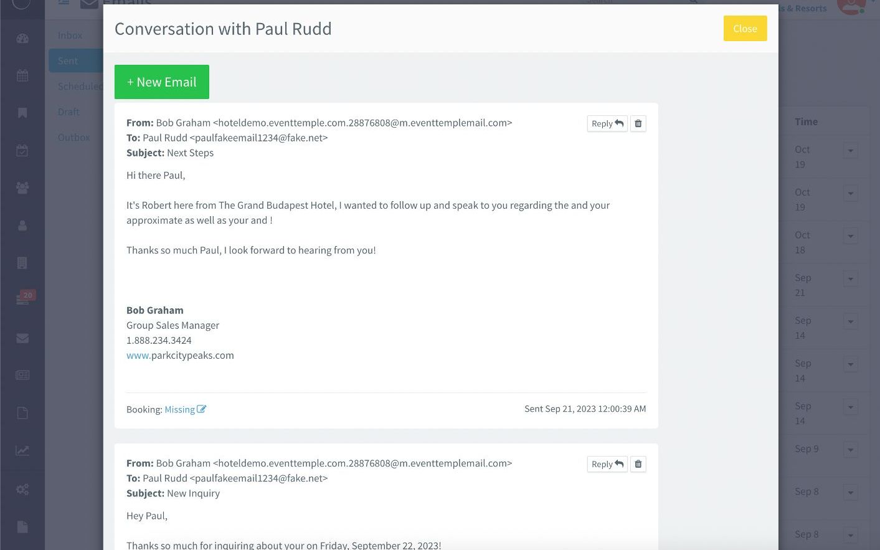Open the settings gears icon in sidebar
The height and width of the screenshot is (550, 880).
click(x=22, y=489)
